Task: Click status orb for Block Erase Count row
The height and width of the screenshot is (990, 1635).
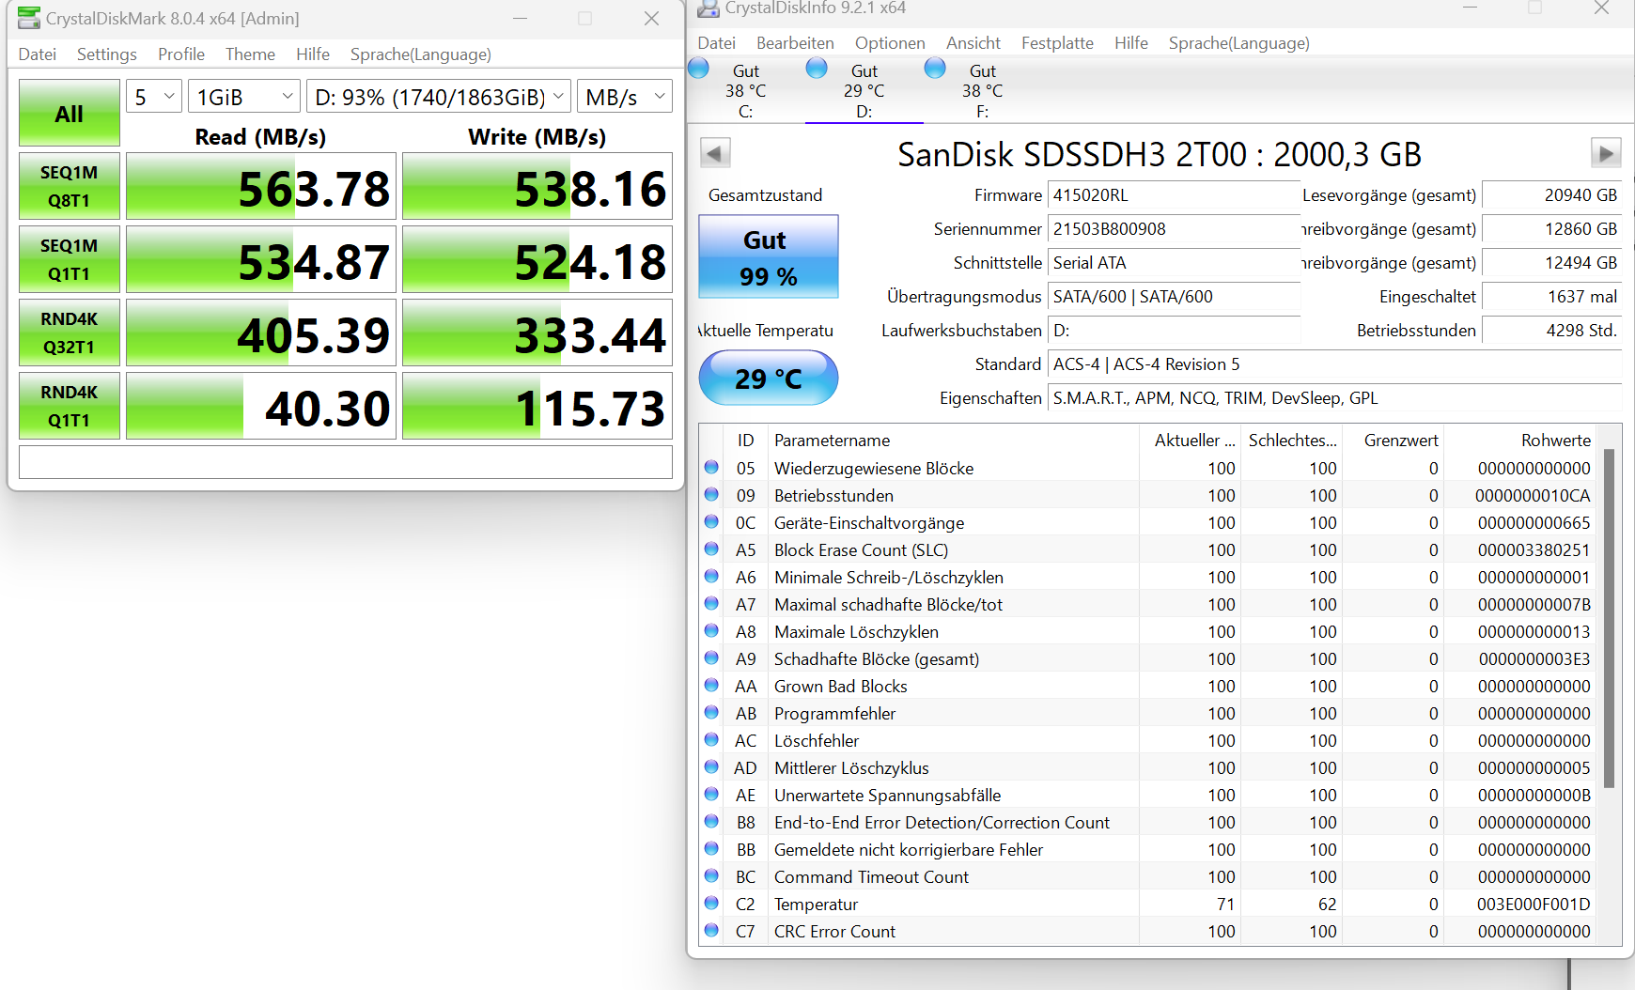Action: 712,549
